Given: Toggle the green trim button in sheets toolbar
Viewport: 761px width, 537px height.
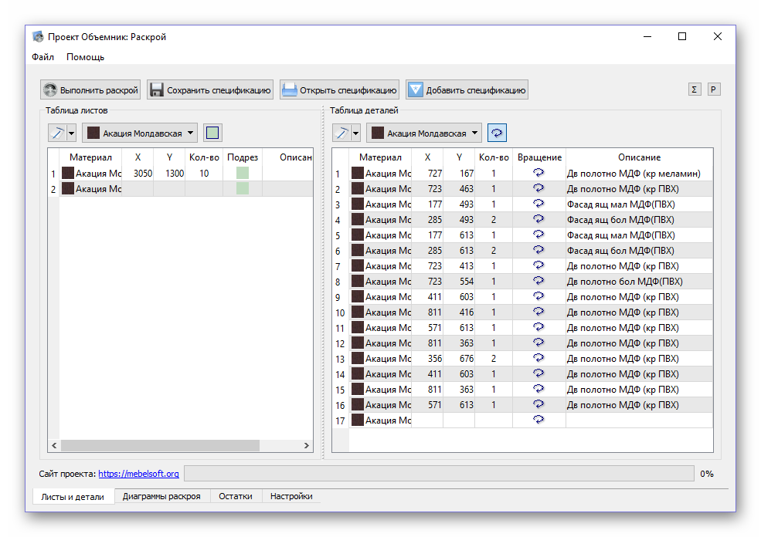Looking at the screenshot, I should coord(212,133).
